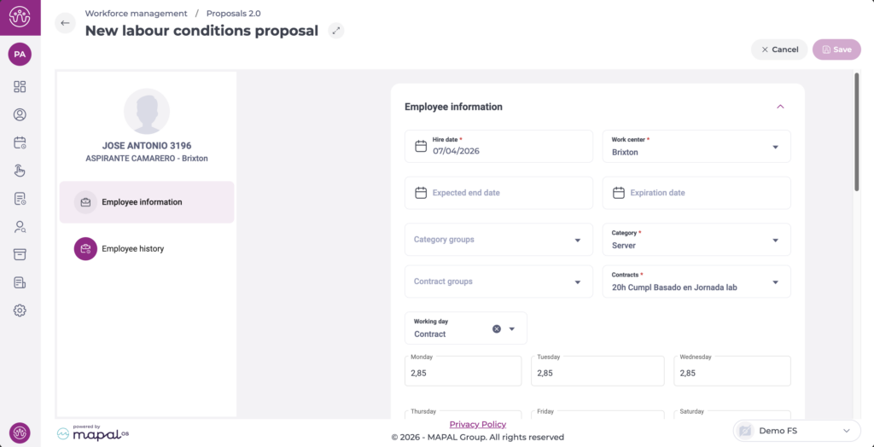Select the Employee information tab
Screen dimensions: 874x447
click(146, 202)
